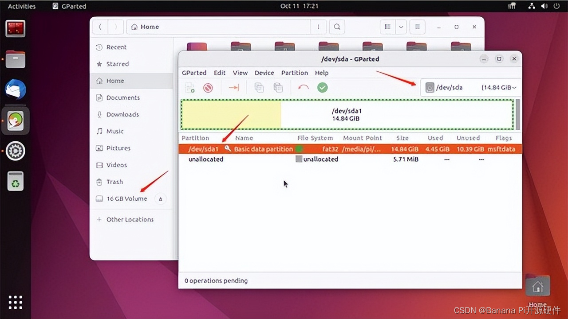Open Other Locations in Files sidebar

click(x=131, y=219)
